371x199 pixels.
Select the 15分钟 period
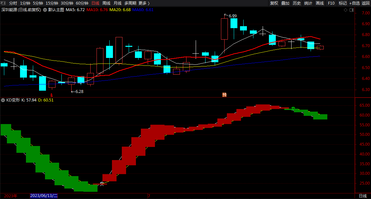coord(52,3)
